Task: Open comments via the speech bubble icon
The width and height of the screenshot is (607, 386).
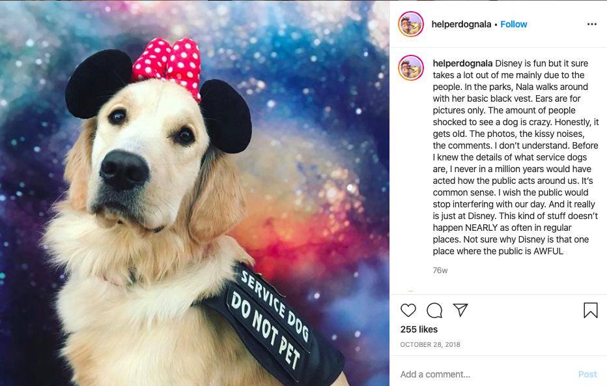Action: click(434, 310)
